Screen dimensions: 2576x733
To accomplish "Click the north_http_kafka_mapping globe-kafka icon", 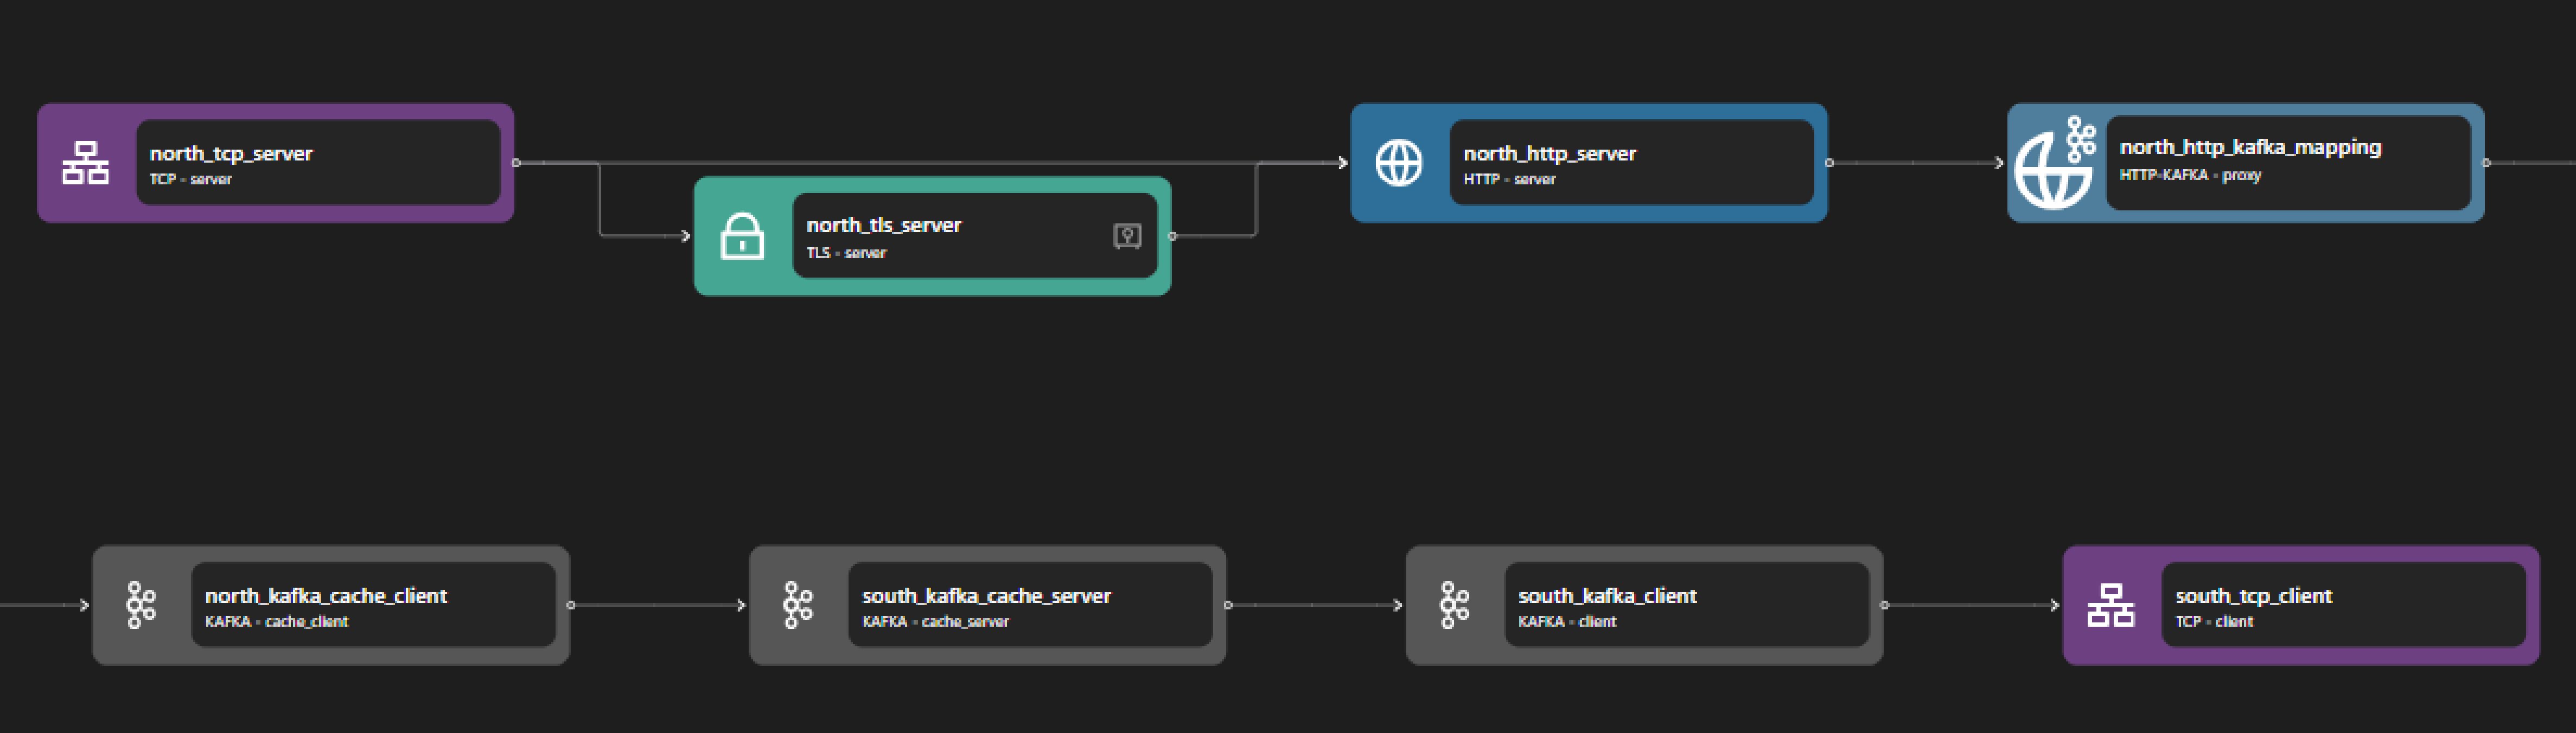I will click(x=2056, y=163).
